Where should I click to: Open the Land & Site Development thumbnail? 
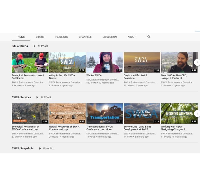(x=142, y=113)
